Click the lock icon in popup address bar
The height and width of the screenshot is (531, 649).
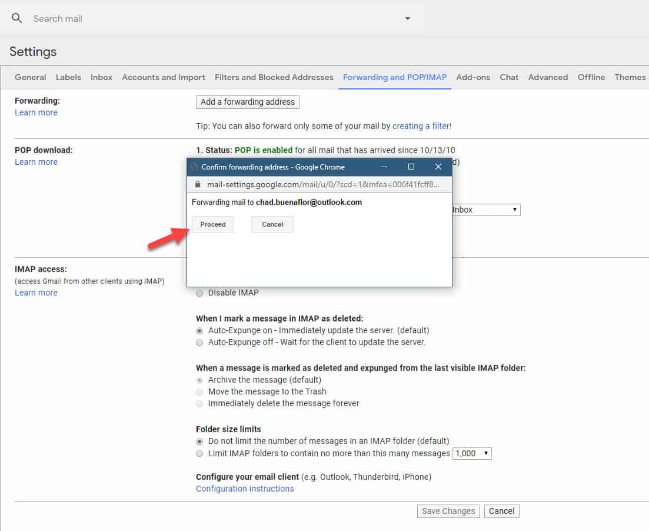click(198, 184)
